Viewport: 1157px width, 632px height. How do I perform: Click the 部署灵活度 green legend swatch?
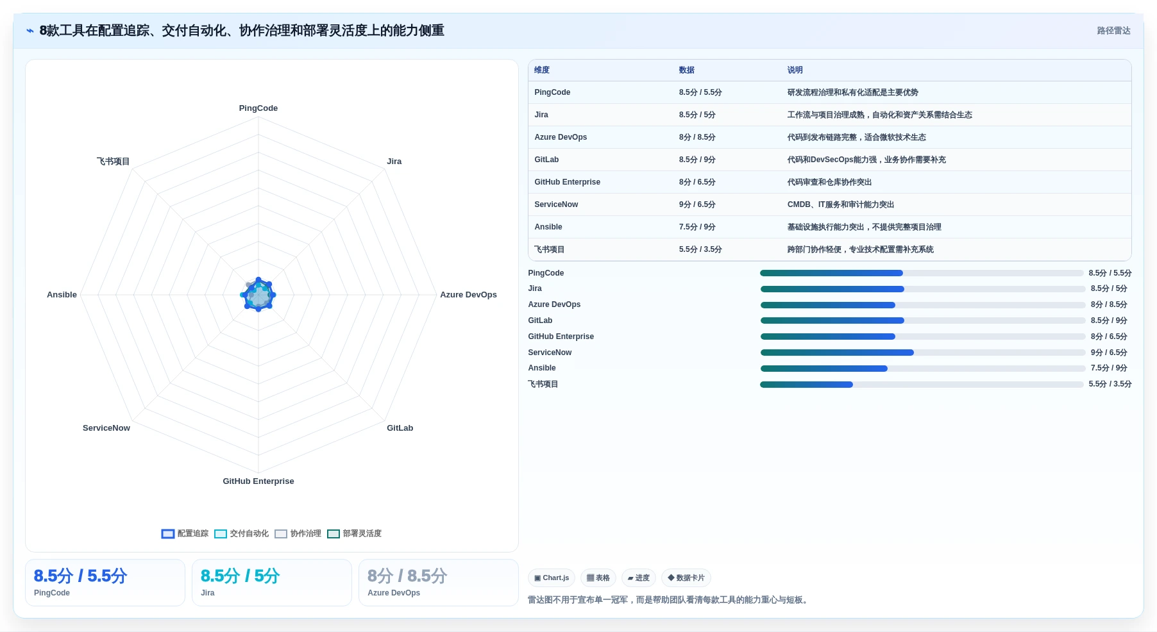[x=334, y=534]
